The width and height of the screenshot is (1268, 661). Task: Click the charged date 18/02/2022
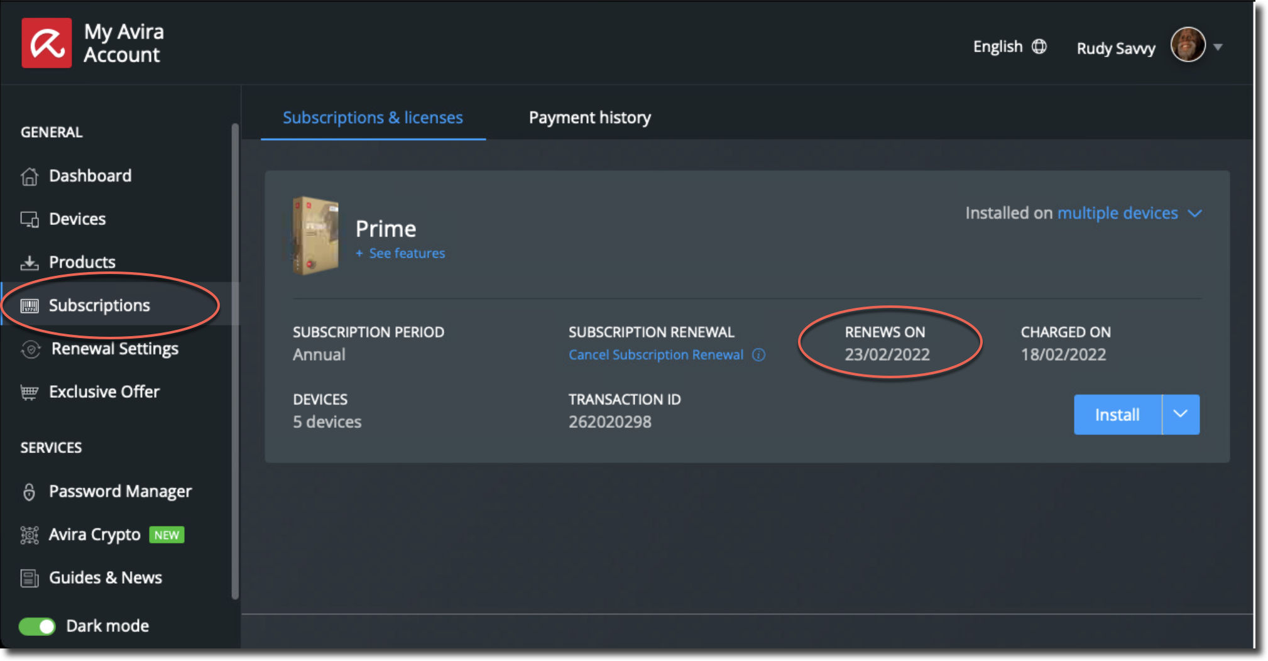(x=1063, y=355)
